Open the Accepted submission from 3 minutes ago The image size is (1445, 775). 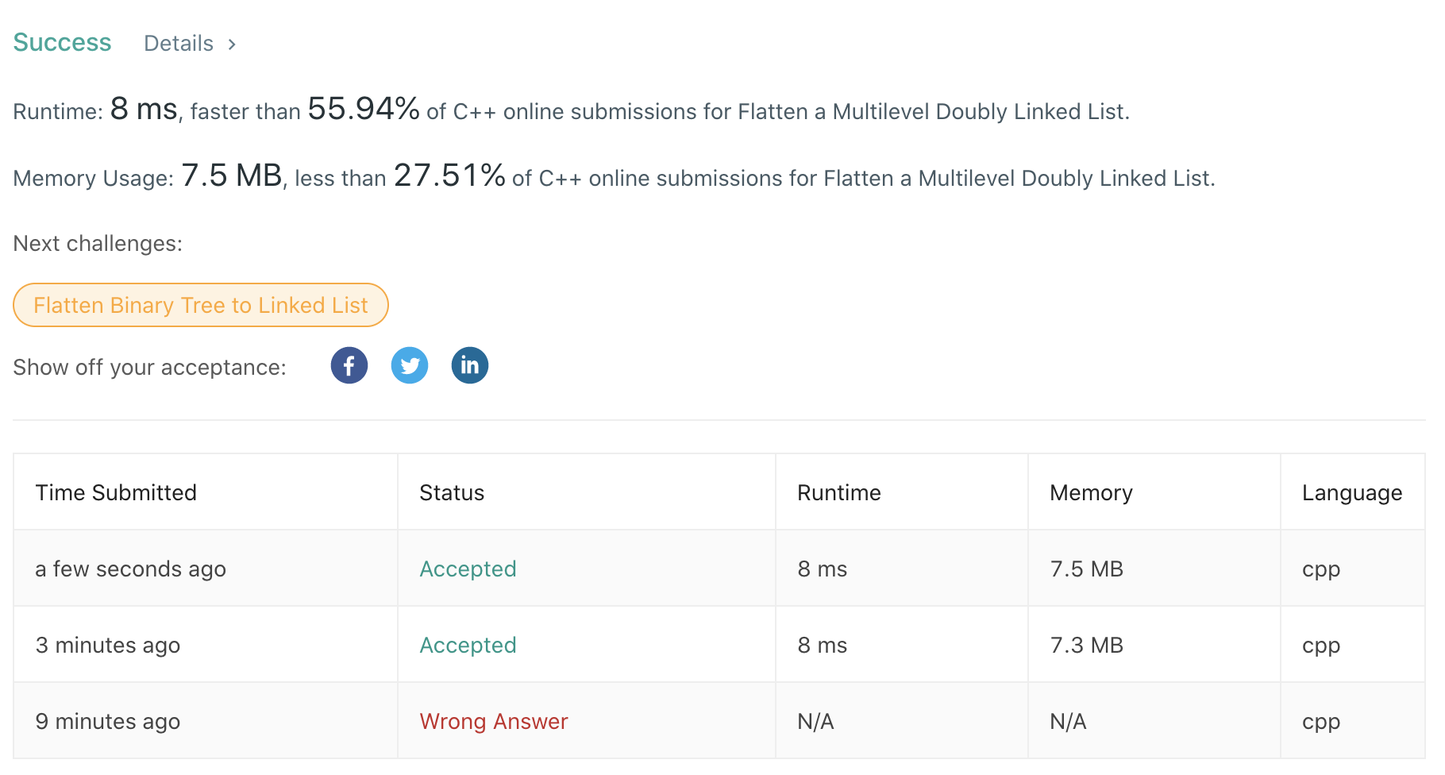click(x=468, y=646)
